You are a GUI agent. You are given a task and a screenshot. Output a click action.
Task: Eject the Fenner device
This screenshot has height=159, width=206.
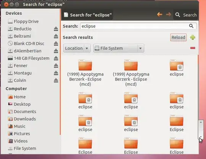56,66
